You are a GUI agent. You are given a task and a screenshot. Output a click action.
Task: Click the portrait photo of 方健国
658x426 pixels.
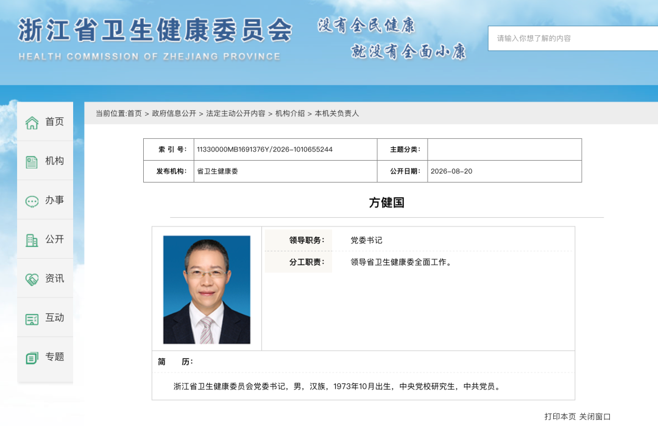point(207,290)
